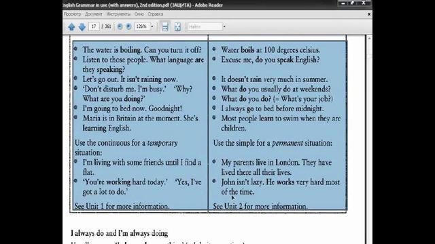Click the vertical scrollbar up arrow
Image resolution: width=435 pixels, height=244 pixels.
[x=369, y=39]
